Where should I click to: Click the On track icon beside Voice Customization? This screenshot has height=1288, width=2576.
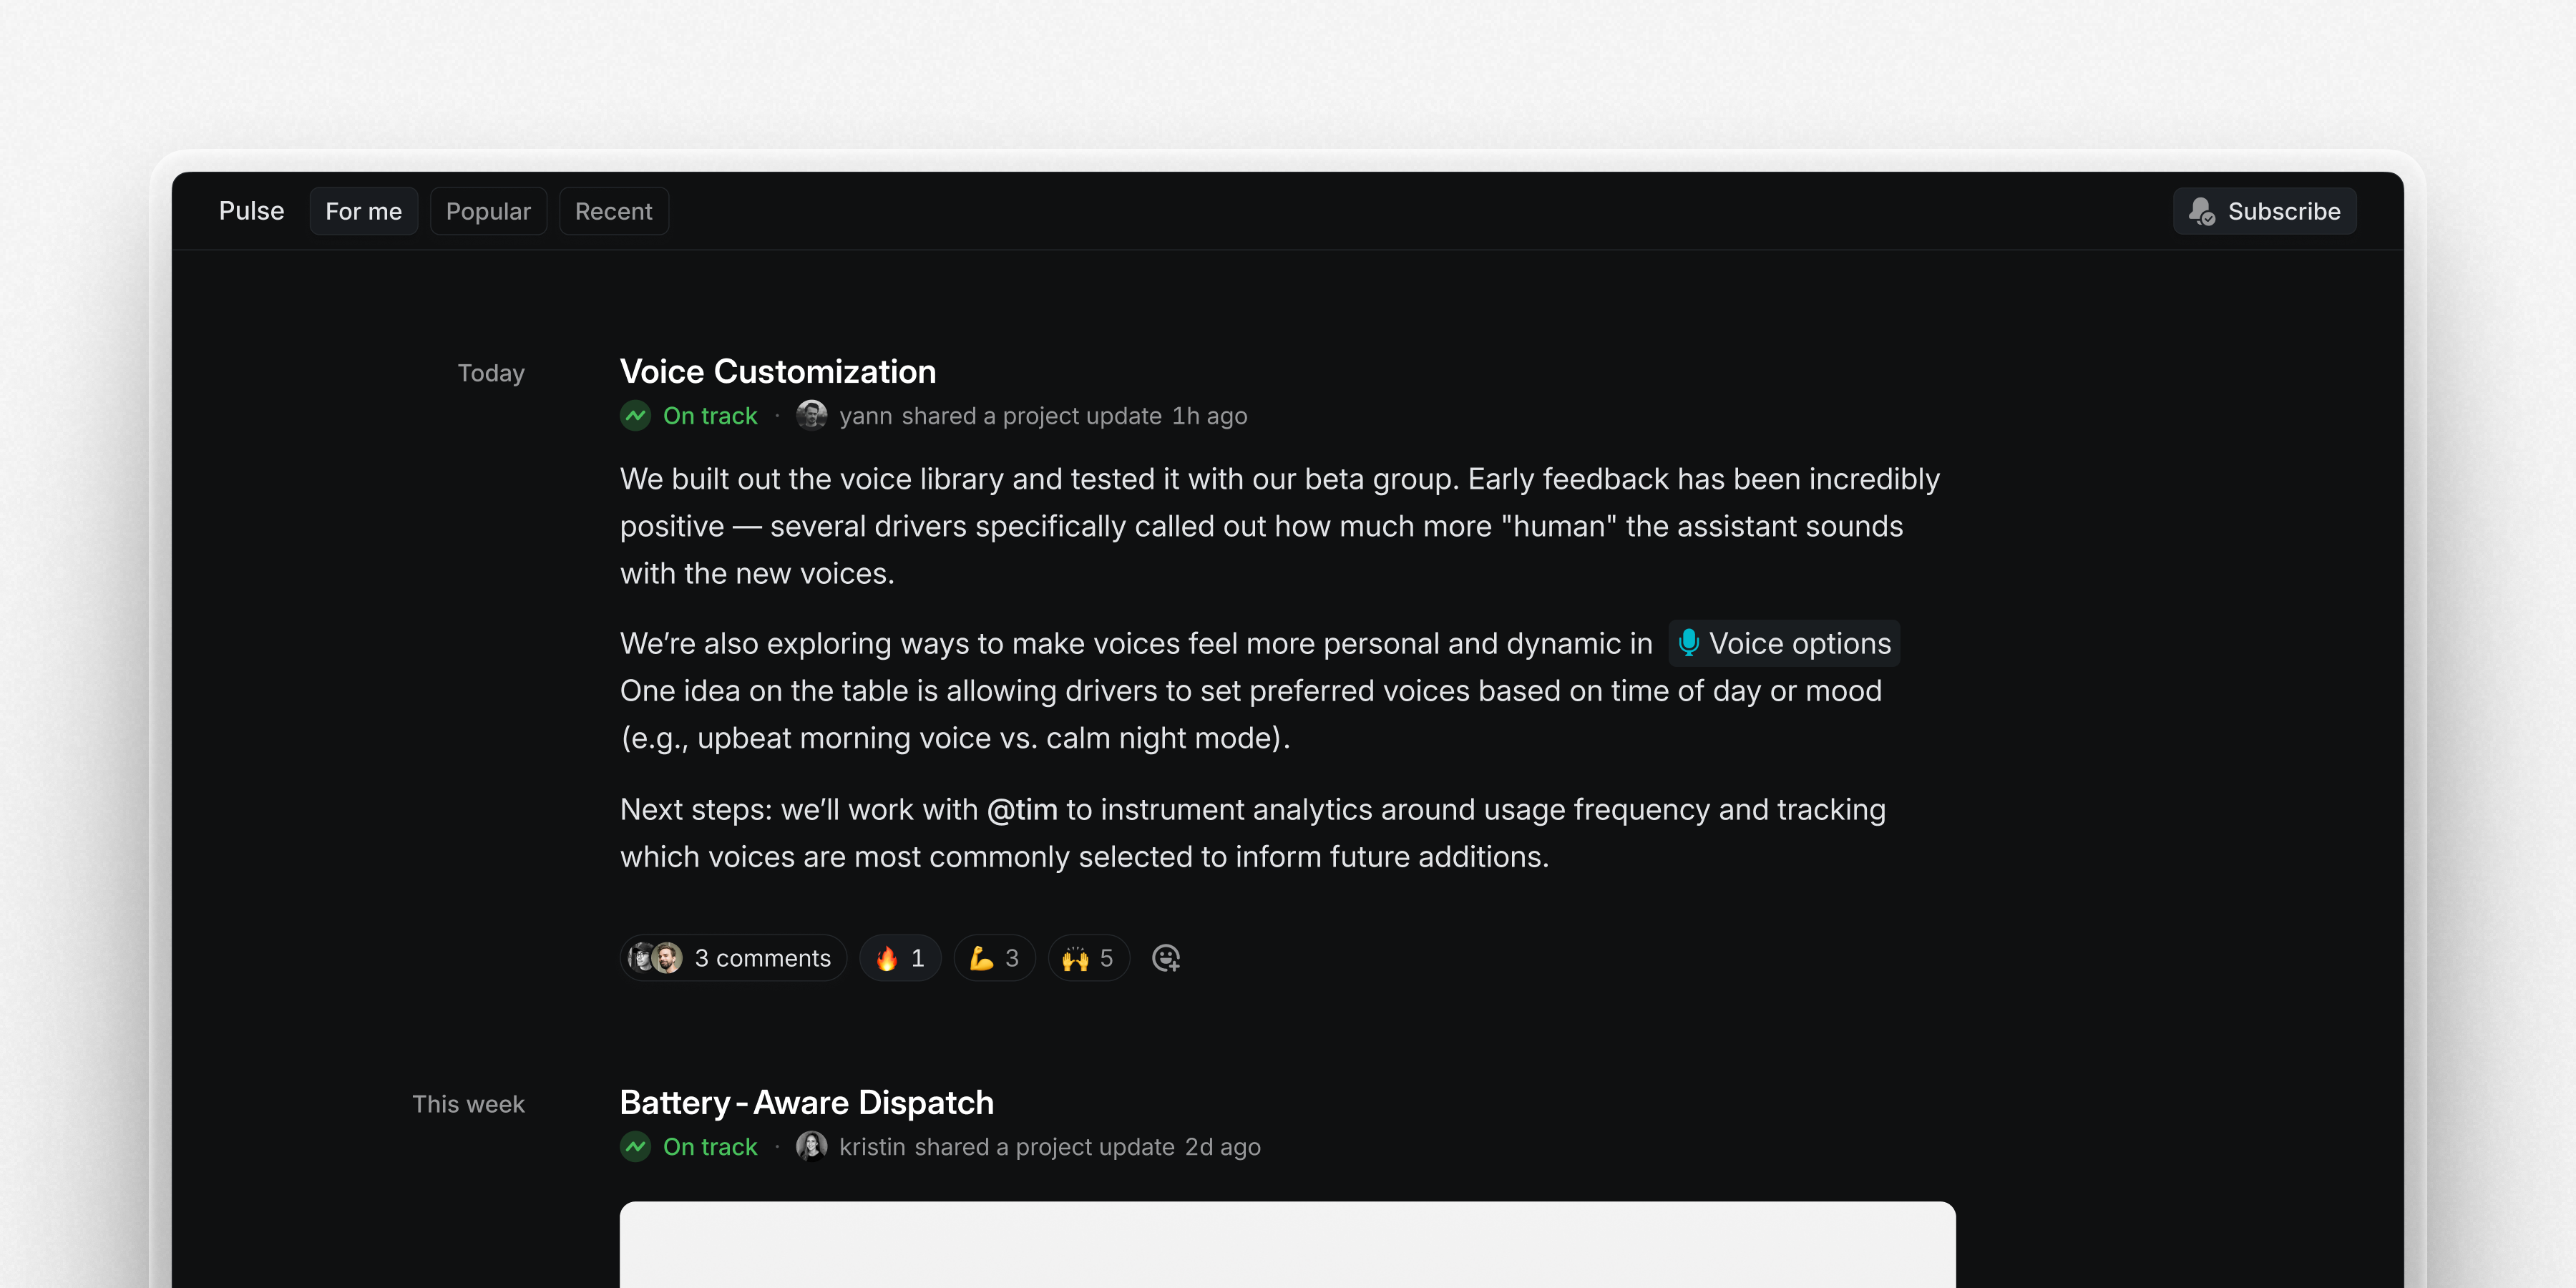tap(636, 415)
